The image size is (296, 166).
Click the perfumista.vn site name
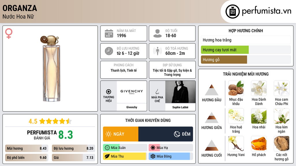coord(267,11)
